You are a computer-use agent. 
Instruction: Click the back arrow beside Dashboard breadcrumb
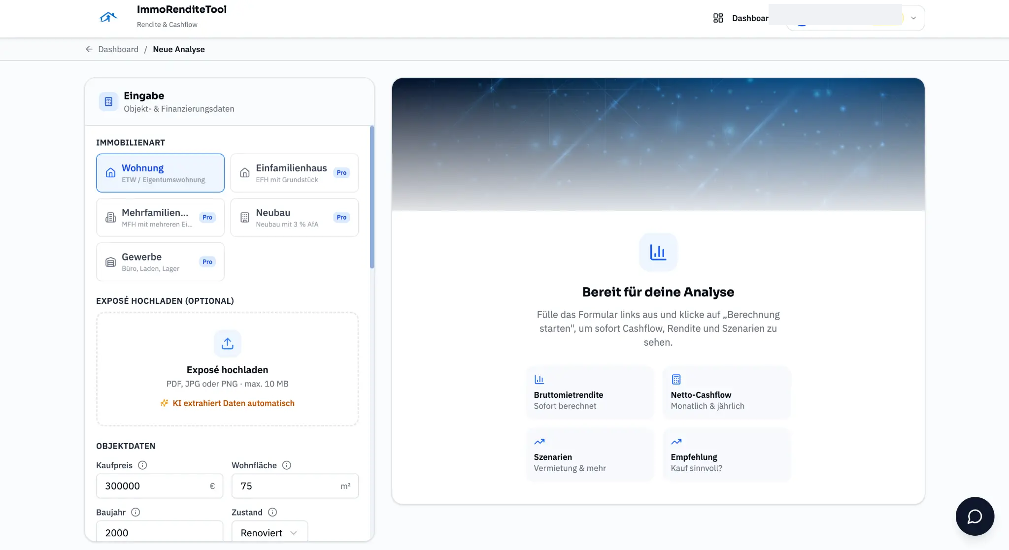(89, 49)
